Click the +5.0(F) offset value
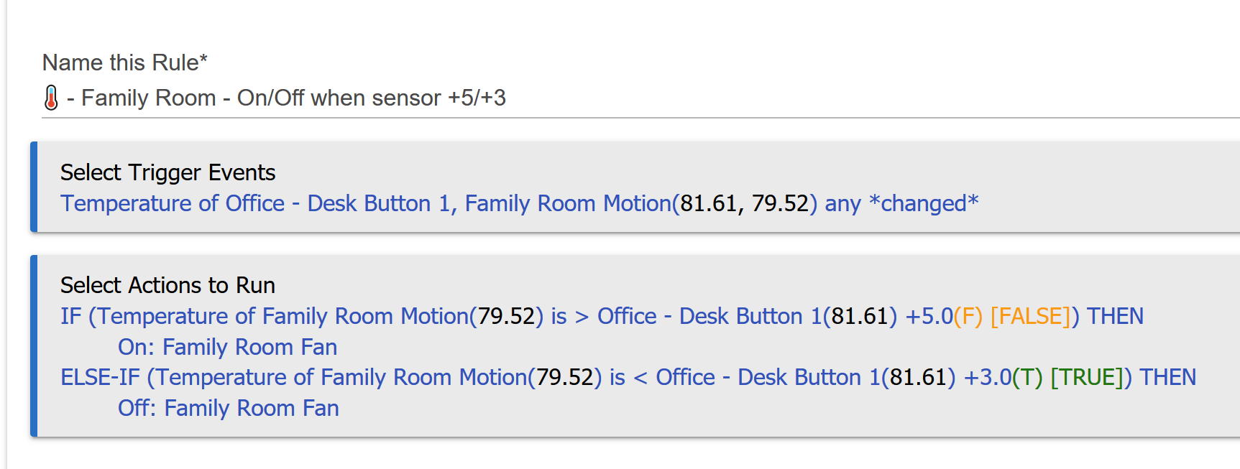1240x469 pixels. click(x=943, y=316)
